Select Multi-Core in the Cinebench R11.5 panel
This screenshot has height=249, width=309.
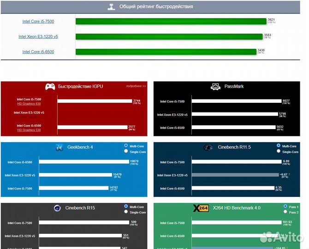(278, 145)
